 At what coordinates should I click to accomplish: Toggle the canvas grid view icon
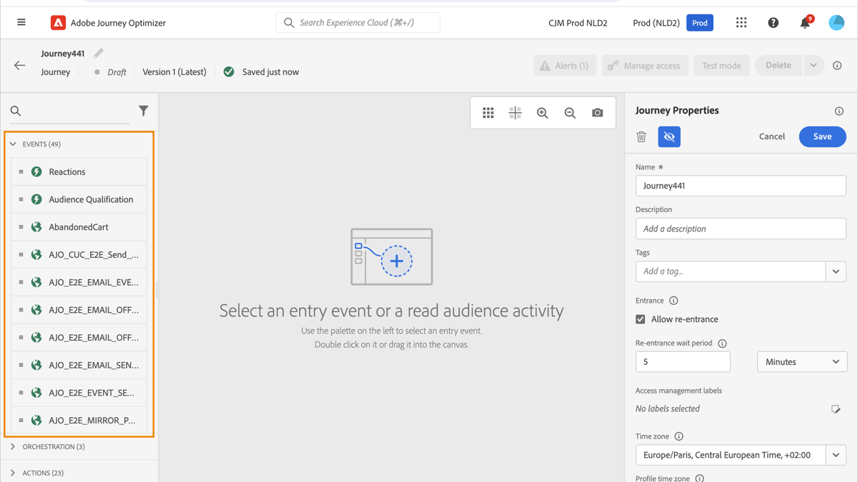click(488, 112)
